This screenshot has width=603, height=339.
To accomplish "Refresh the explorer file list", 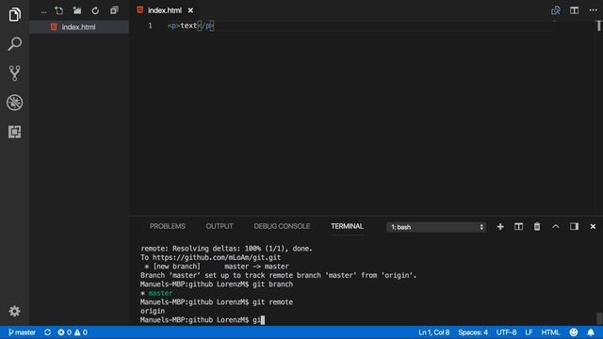I will (95, 10).
